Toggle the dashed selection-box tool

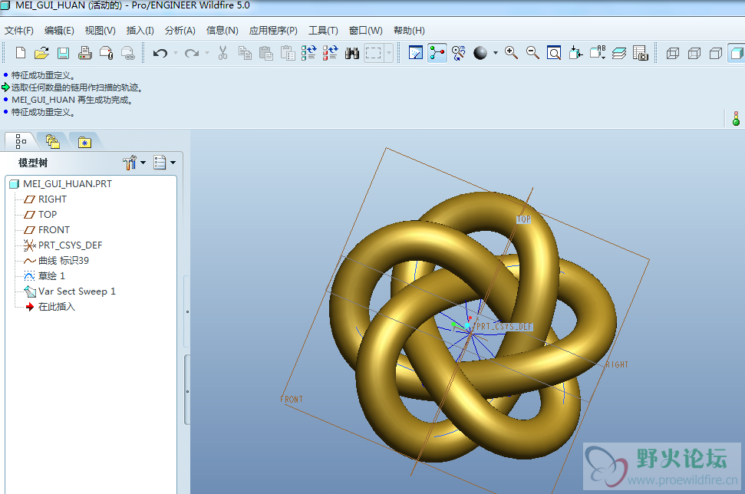coord(374,53)
